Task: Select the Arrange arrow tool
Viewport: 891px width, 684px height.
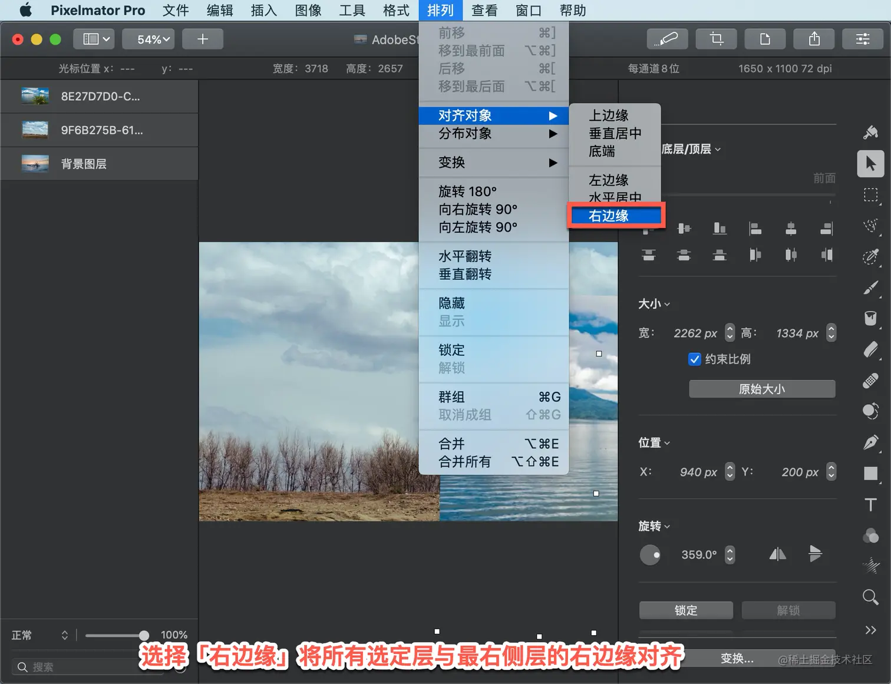Action: pos(870,164)
